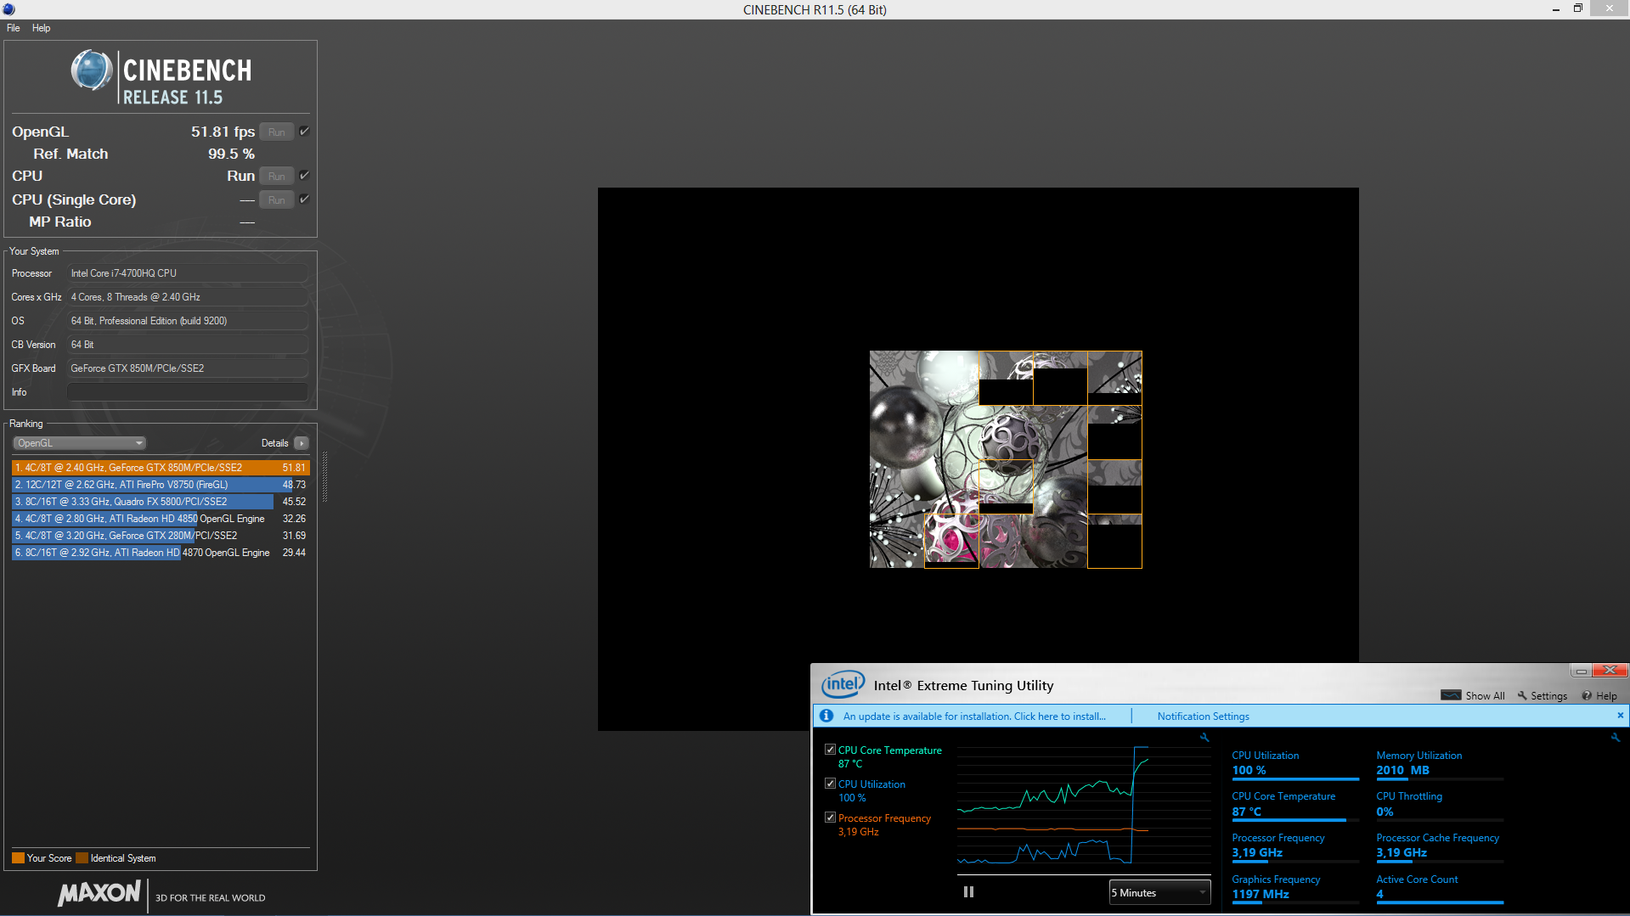Click the render preview image
The height and width of the screenshot is (916, 1630).
pyautogui.click(x=1006, y=459)
